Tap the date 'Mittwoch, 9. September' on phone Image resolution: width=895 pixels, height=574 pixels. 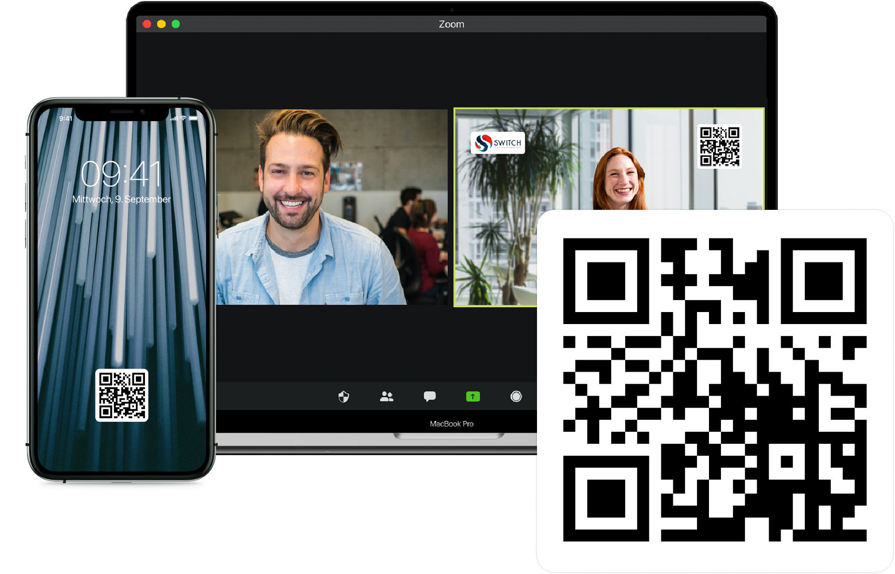tap(121, 199)
